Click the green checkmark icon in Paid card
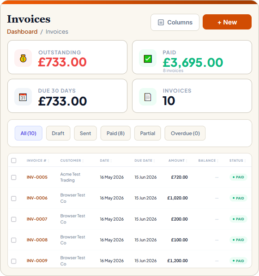The height and width of the screenshot is (276, 259). pyautogui.click(x=148, y=59)
